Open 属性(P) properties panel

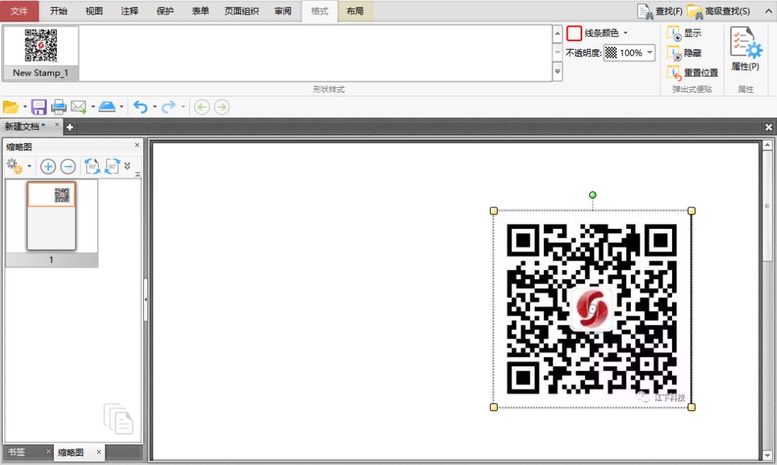click(745, 48)
